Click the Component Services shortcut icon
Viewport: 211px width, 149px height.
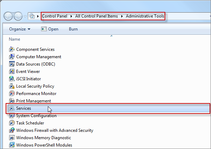pyautogui.click(x=12, y=49)
